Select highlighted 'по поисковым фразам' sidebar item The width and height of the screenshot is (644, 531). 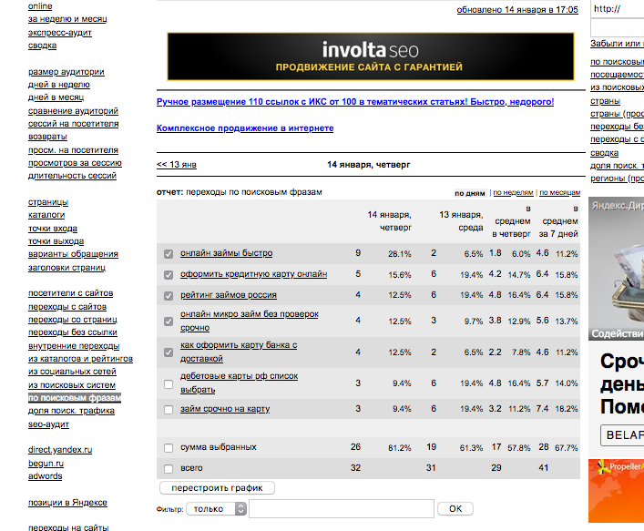point(75,397)
